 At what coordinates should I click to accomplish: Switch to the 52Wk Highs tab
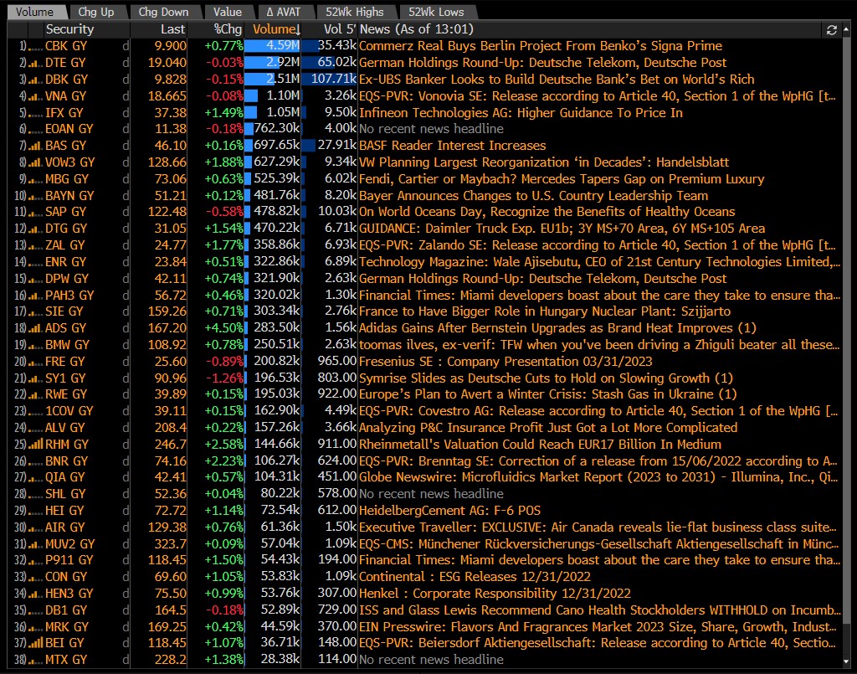pyautogui.click(x=355, y=12)
